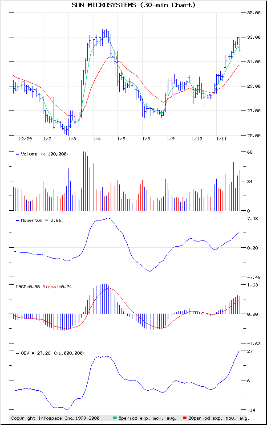Viewport: 267px width, 425px height.
Task: Click the 1/9 date label
Action: tap(170, 139)
